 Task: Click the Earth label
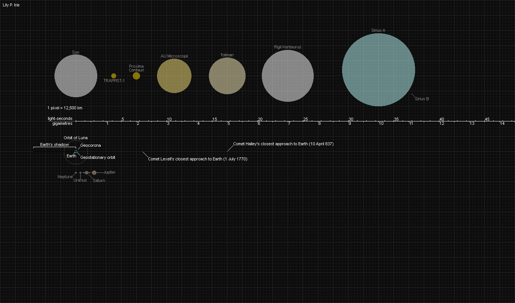point(72,156)
